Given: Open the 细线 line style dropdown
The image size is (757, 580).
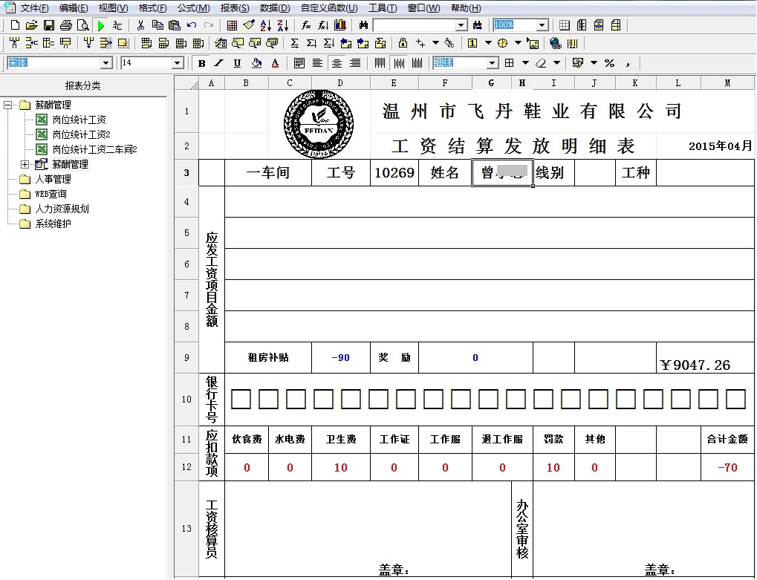Looking at the screenshot, I should click(492, 63).
